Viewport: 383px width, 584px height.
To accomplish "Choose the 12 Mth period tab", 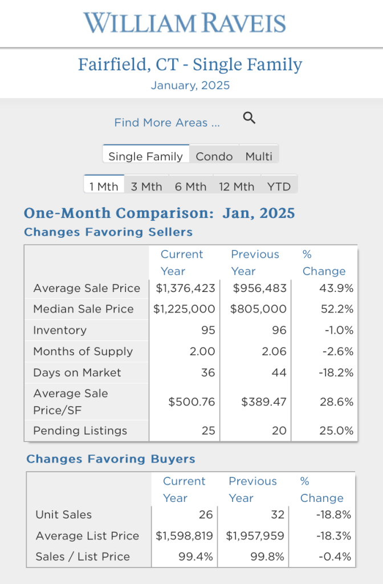I will pos(237,186).
